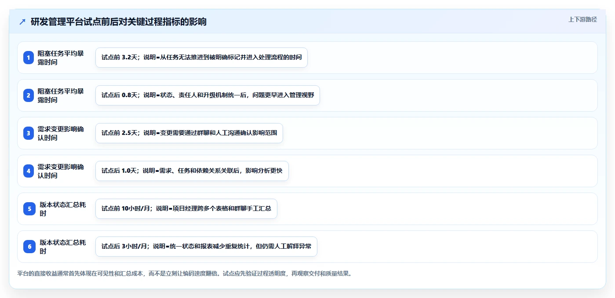Image resolution: width=615 pixels, height=298 pixels.
Task: Click the 试点后 1.0天 description box
Action: pyautogui.click(x=192, y=171)
